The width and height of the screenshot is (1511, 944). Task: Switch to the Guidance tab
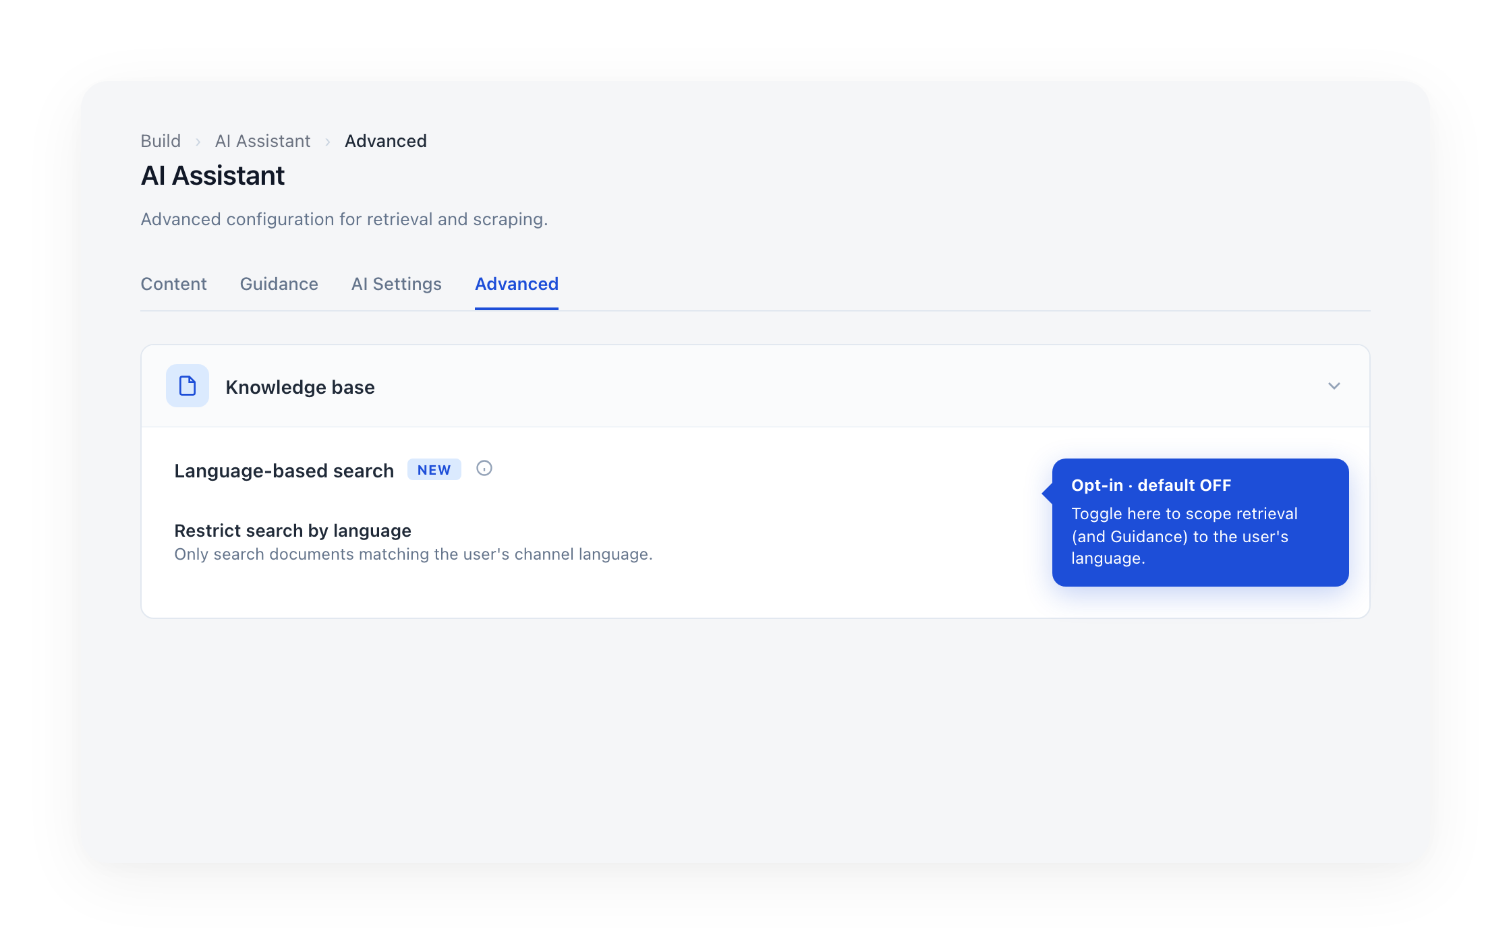279,284
